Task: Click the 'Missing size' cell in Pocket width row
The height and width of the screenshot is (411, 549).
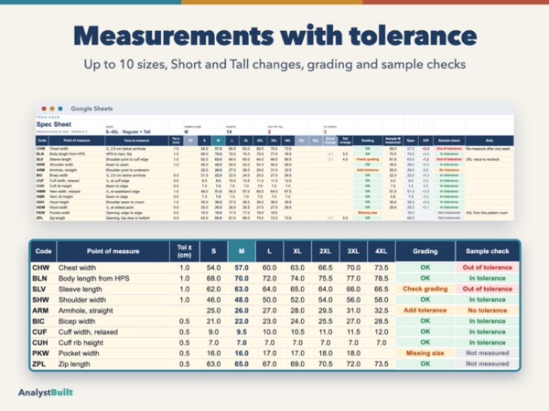Action: (425, 353)
